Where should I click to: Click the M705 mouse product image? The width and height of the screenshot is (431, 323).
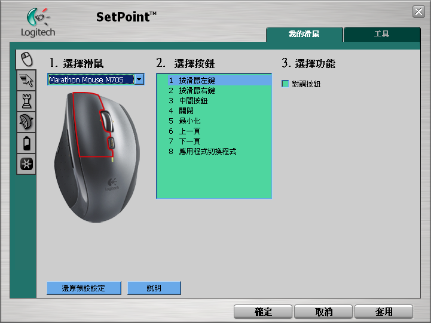click(x=97, y=157)
